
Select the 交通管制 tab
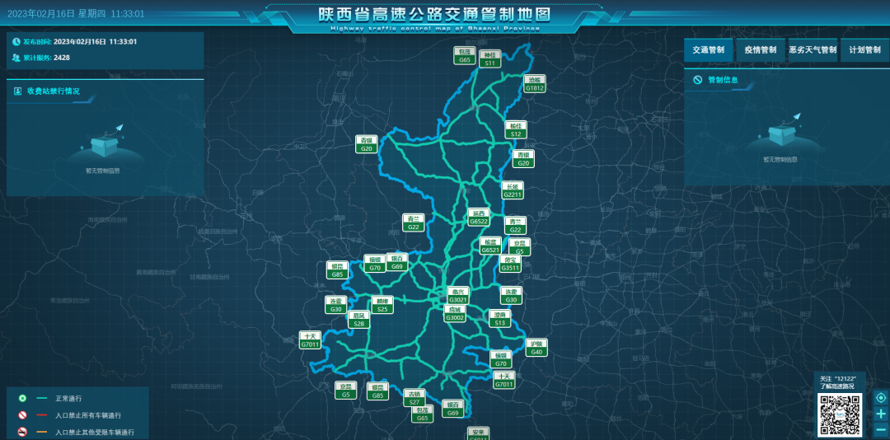click(708, 50)
